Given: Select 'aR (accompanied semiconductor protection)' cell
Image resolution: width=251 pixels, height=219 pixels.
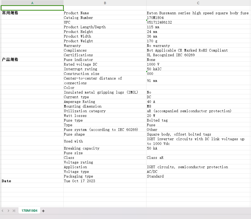Looking at the screenshot, I should (198, 111).
